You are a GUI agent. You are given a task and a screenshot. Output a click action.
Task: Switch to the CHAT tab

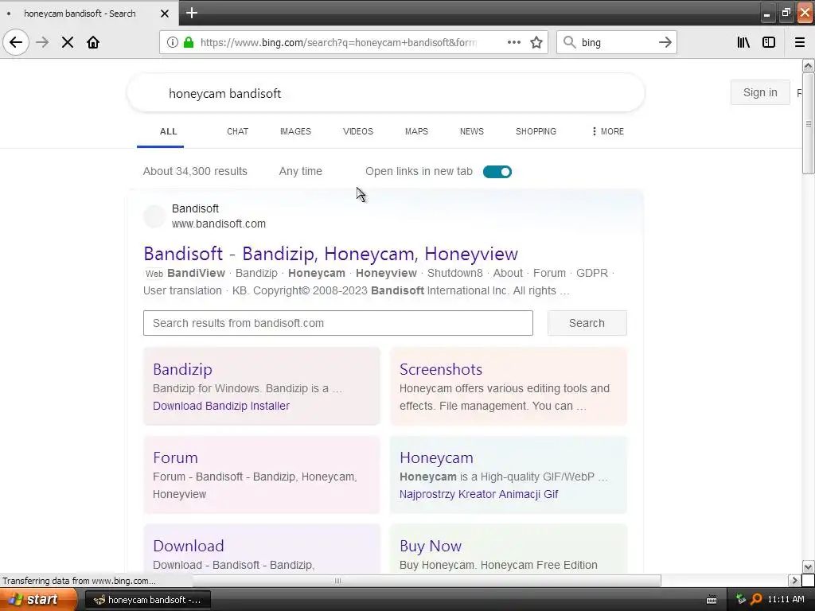(237, 131)
